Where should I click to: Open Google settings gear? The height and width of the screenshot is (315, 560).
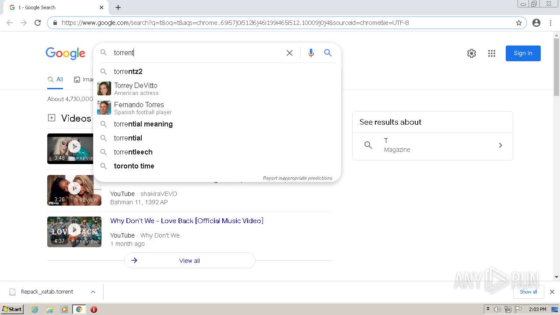[x=472, y=53]
